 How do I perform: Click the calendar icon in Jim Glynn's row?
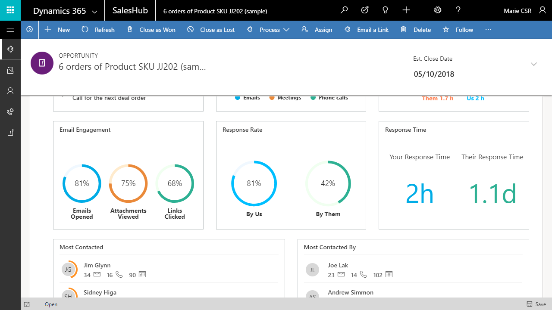(x=142, y=274)
